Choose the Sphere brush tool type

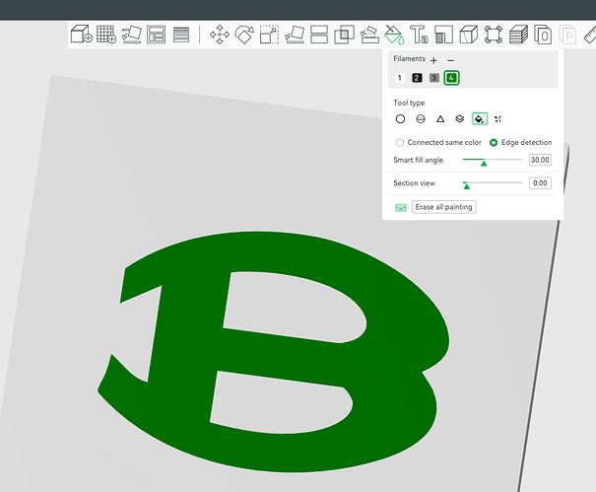point(421,119)
